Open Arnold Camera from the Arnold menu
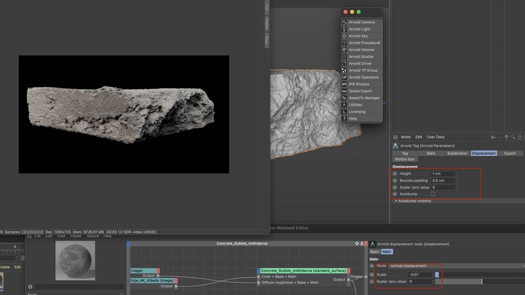Image resolution: width=525 pixels, height=295 pixels. pos(362,22)
